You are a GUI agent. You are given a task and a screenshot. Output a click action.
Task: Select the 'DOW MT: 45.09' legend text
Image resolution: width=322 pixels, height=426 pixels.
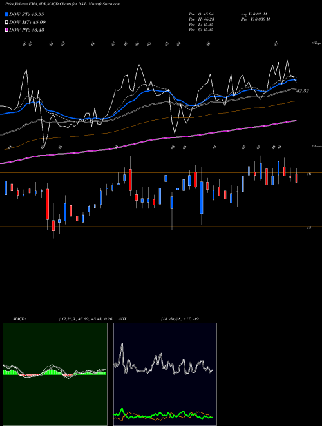28,23
